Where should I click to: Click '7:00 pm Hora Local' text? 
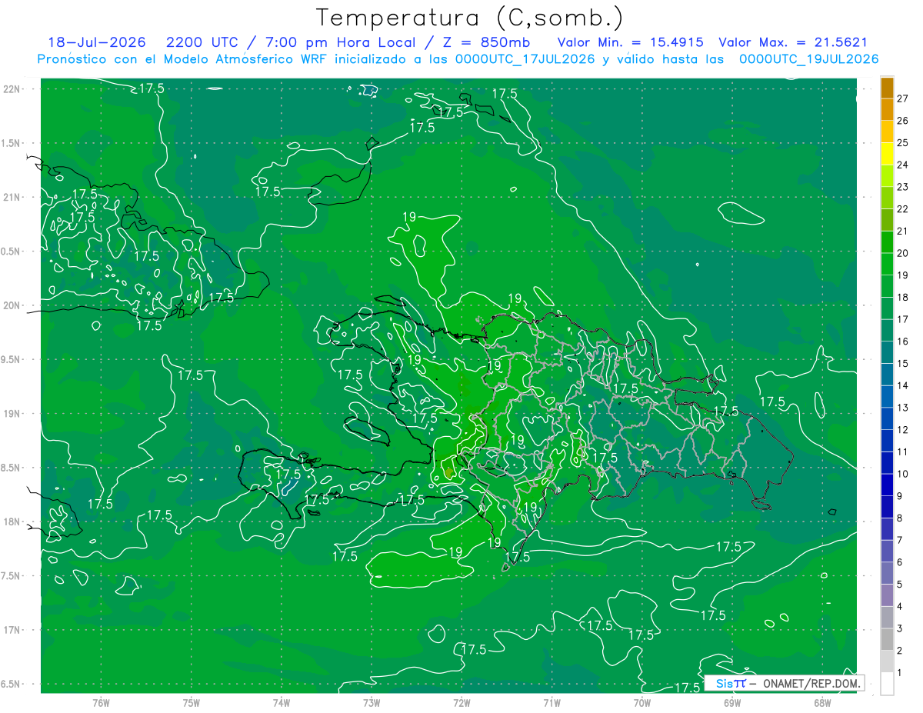coord(339,42)
